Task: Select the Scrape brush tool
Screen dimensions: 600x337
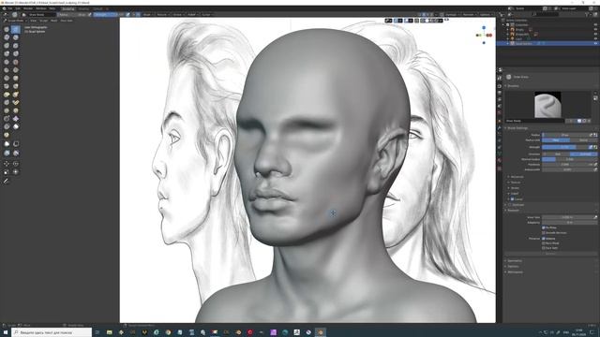Action: 7,78
